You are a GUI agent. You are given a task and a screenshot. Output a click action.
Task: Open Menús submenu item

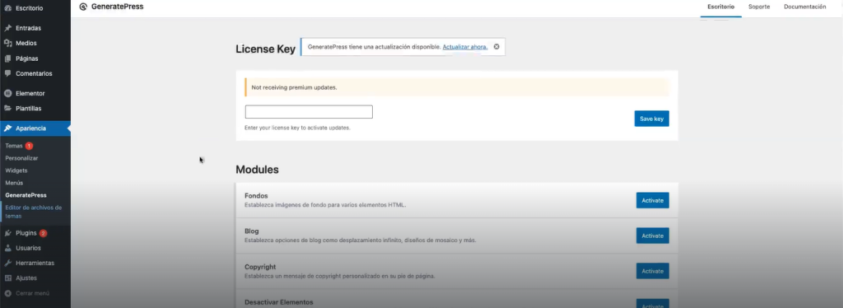[x=14, y=183]
